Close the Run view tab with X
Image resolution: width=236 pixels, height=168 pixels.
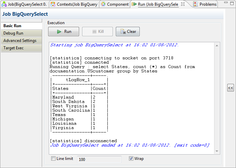point(183,4)
